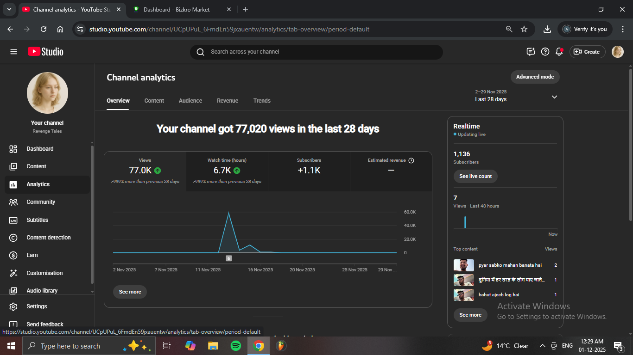Open the hamburger guide menu

point(13,52)
